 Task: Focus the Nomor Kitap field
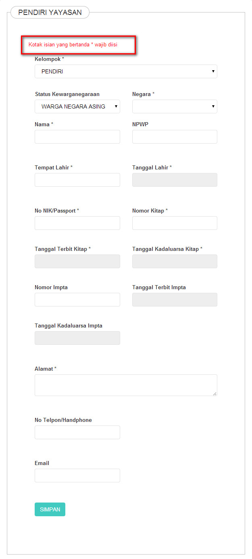[175, 223]
